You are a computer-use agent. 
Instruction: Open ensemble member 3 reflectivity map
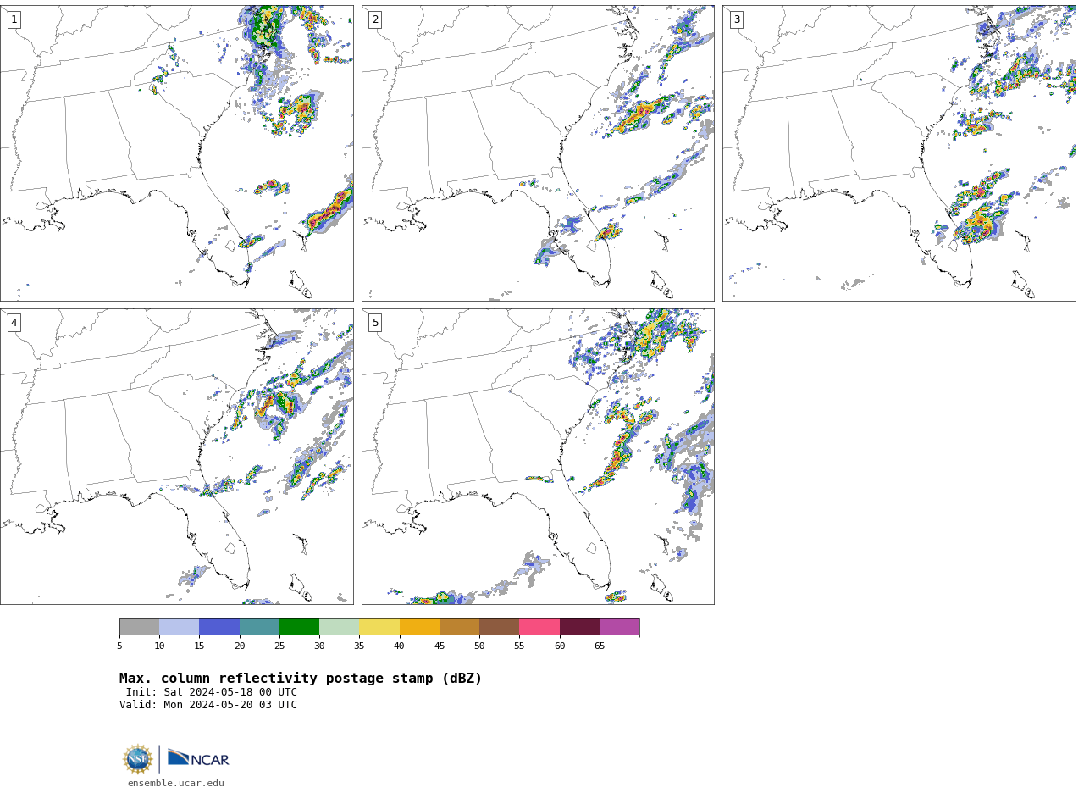(899, 153)
